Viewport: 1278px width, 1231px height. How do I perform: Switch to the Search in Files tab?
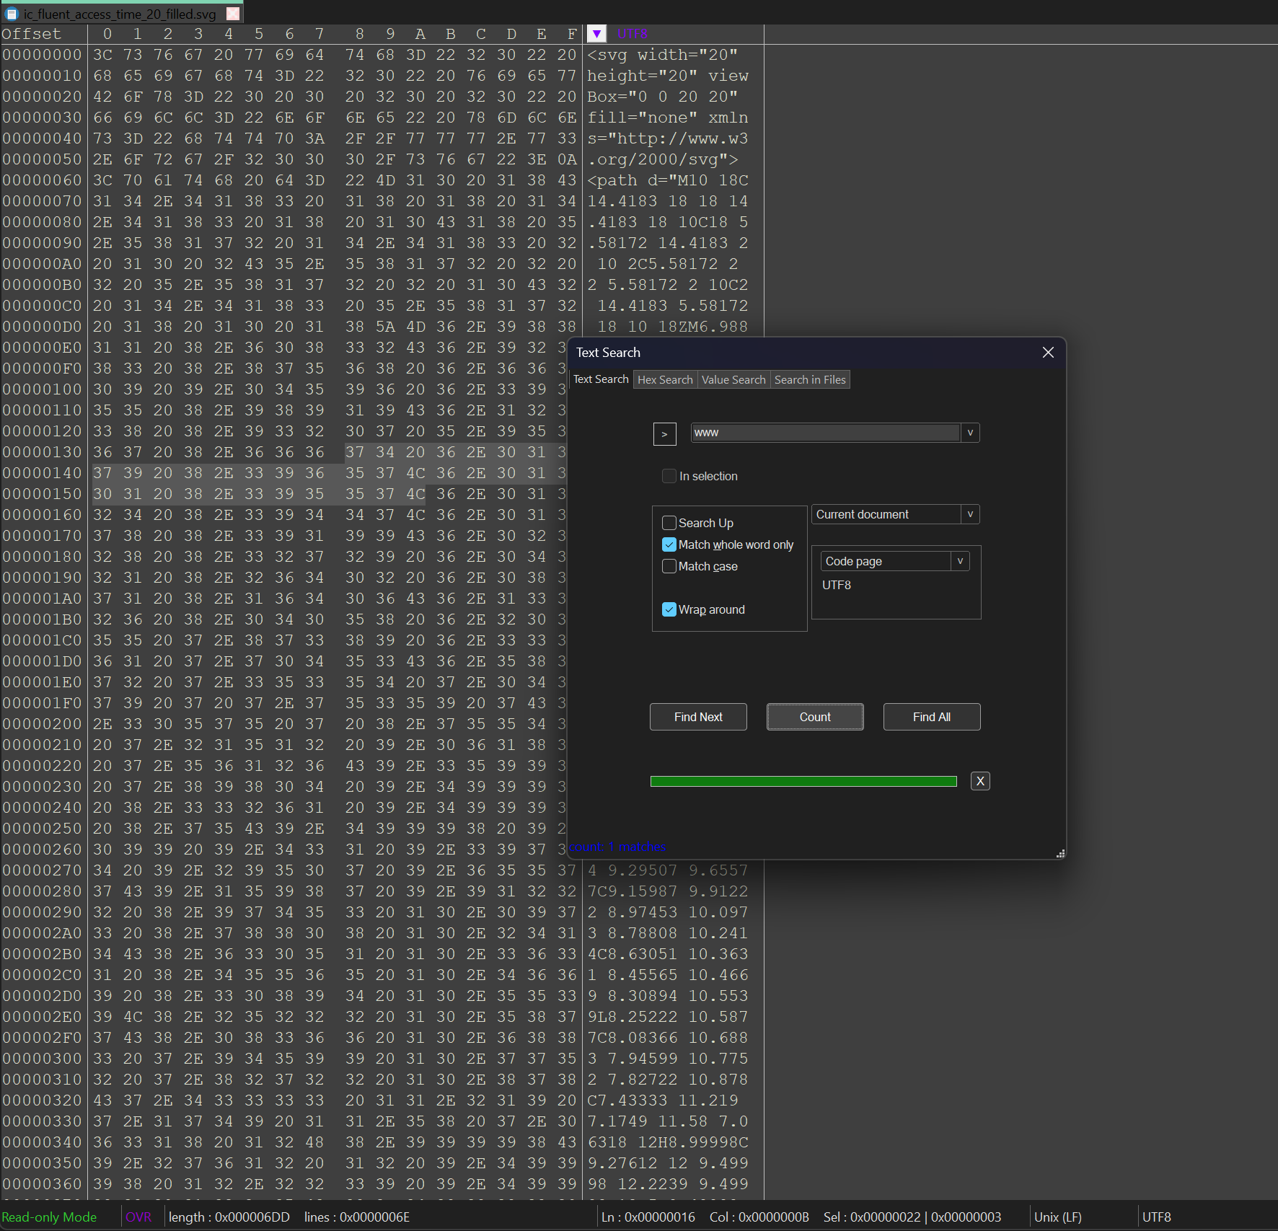[810, 379]
